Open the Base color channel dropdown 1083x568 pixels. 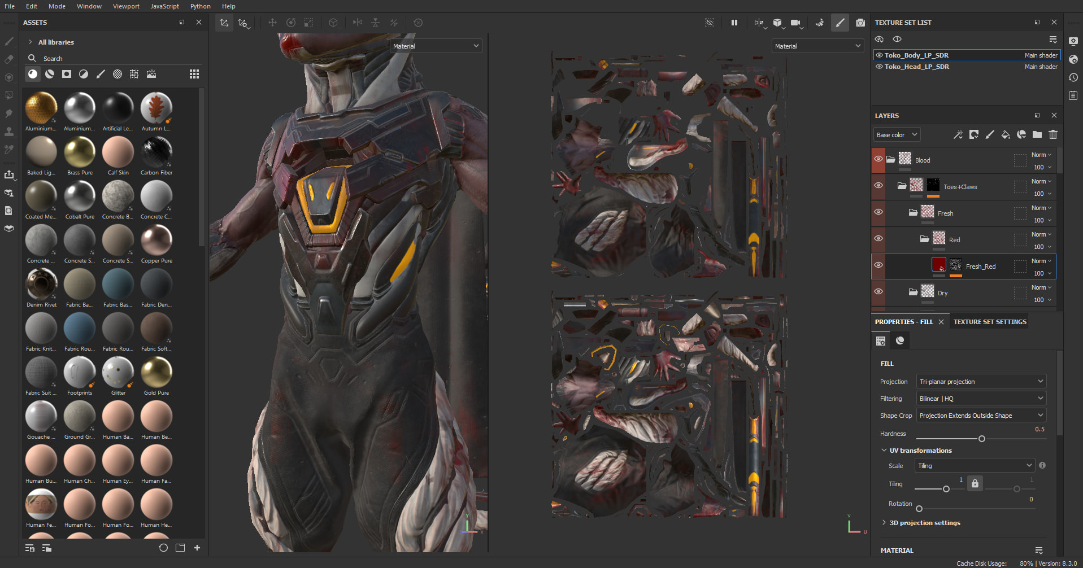click(x=897, y=135)
